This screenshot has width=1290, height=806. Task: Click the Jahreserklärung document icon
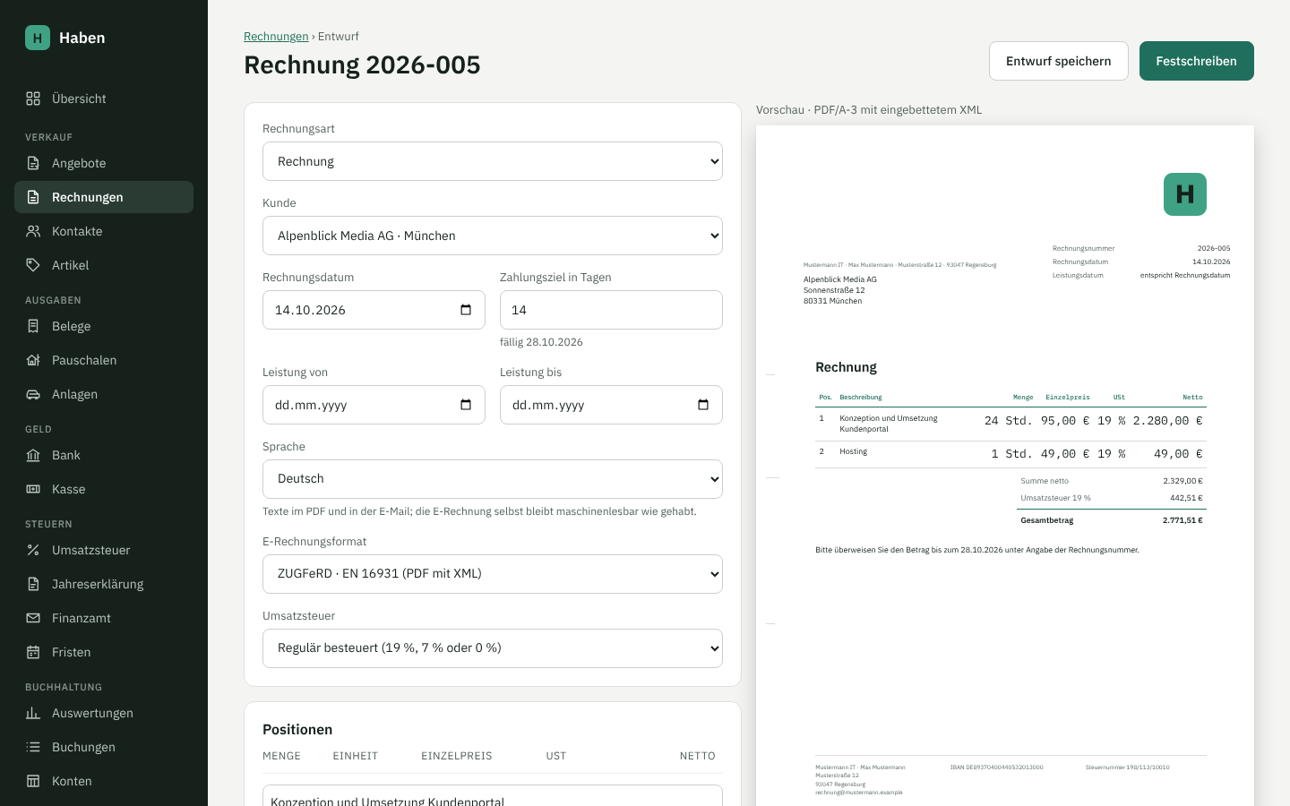point(33,584)
